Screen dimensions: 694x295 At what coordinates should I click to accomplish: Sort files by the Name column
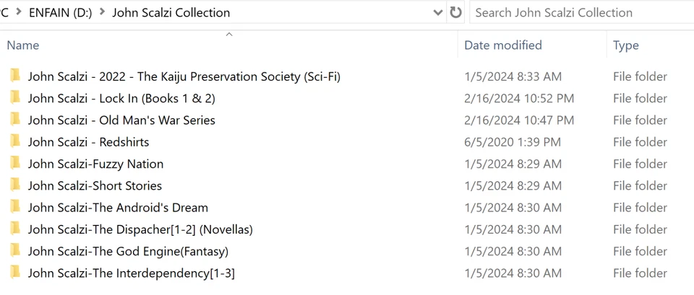pyautogui.click(x=23, y=45)
